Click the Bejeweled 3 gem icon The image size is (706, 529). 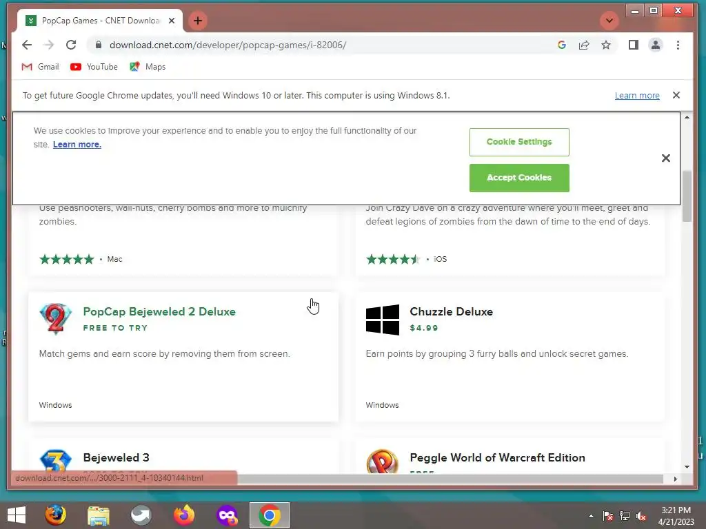[55, 461]
